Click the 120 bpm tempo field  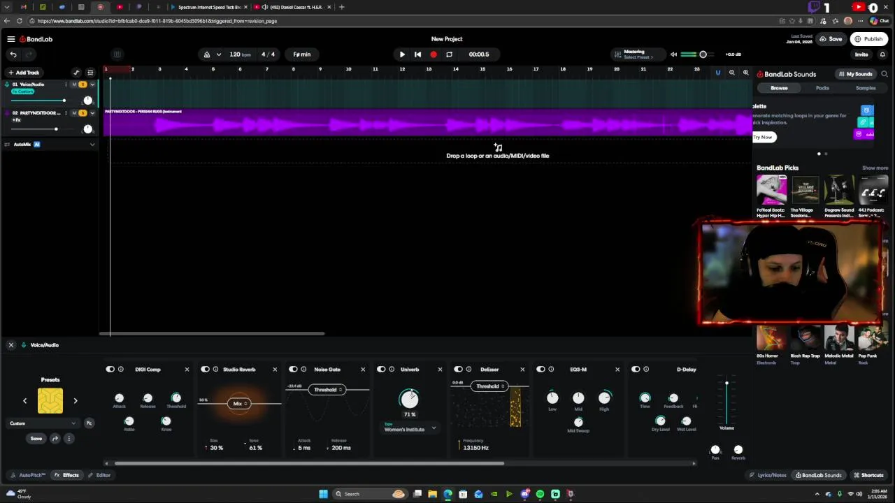point(240,54)
